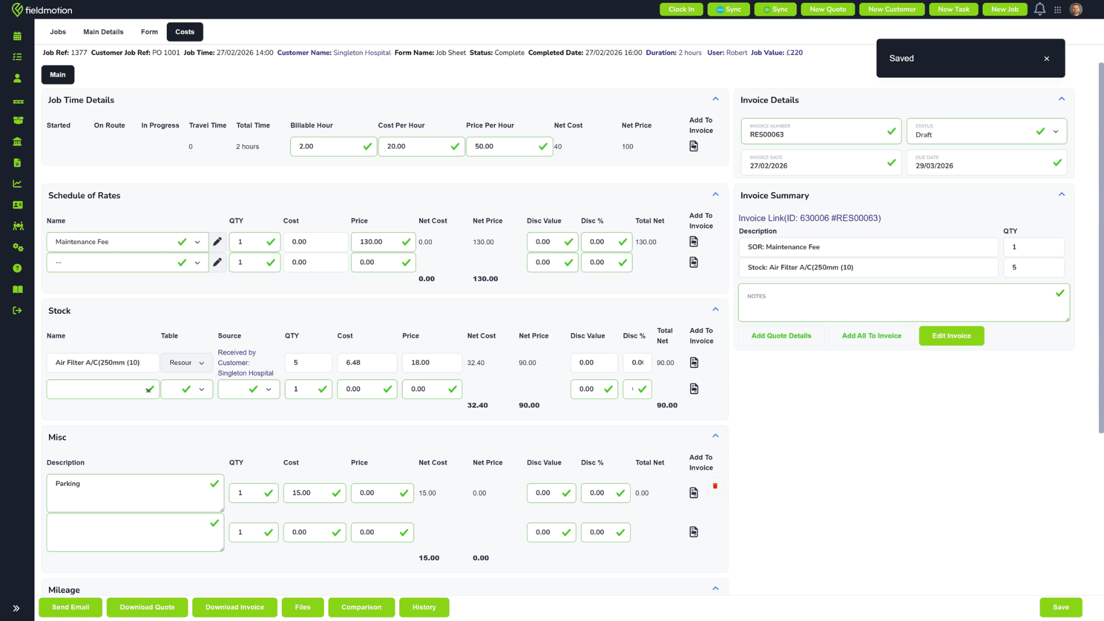Expand the sidebar with double-chevron icon

point(16,608)
